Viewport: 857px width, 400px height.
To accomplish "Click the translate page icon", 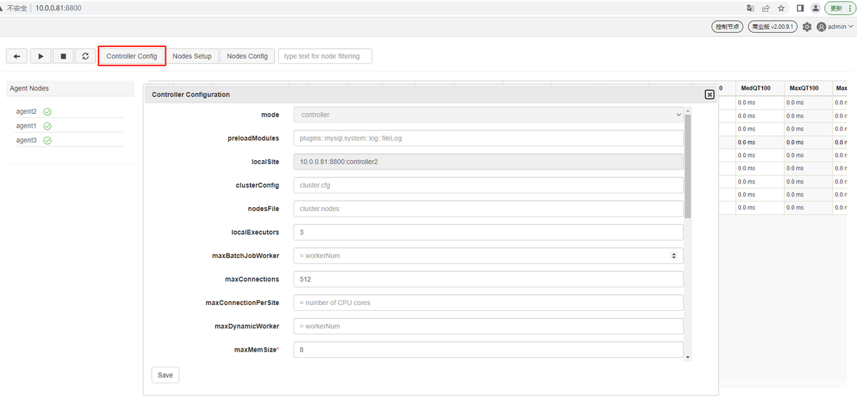I will [x=750, y=8].
